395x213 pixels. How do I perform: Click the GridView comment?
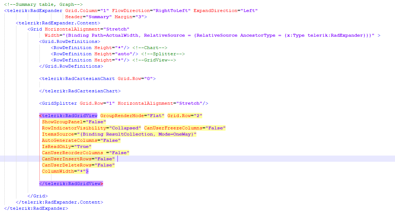[154, 60]
